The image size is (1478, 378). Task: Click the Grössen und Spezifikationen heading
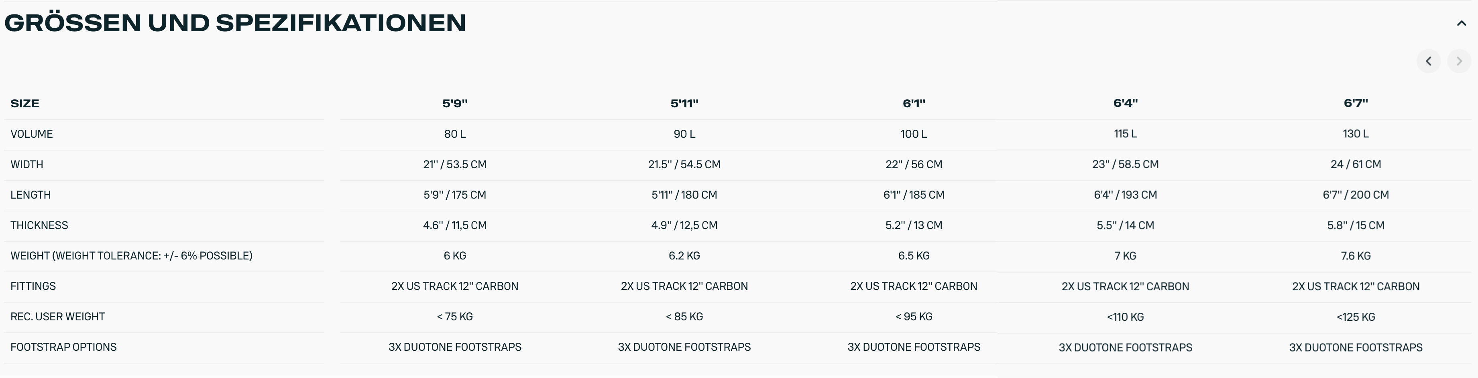235,23
